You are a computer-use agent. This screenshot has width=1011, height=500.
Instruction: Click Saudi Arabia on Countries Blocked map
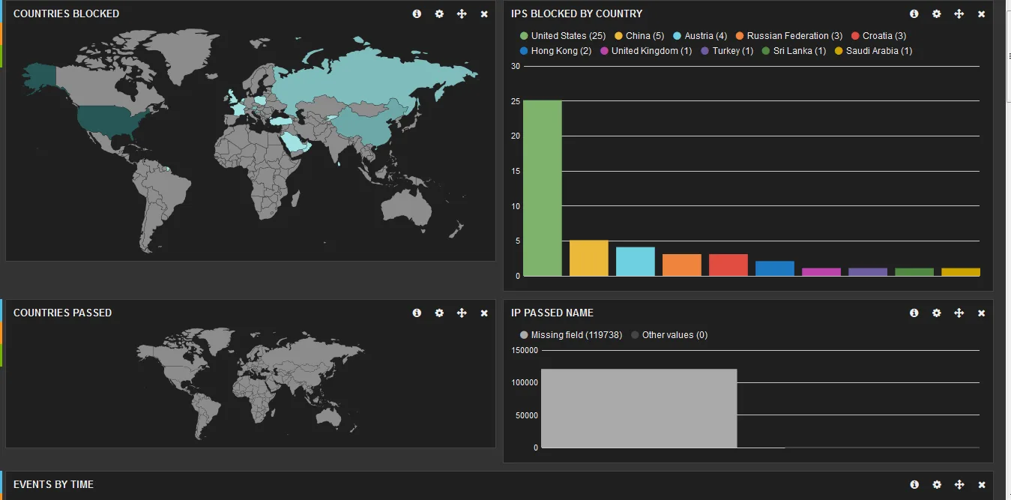tap(295, 141)
